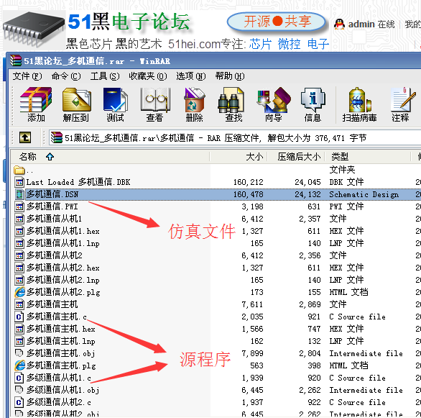Click the 51黑电子论坛 site title

[129, 22]
